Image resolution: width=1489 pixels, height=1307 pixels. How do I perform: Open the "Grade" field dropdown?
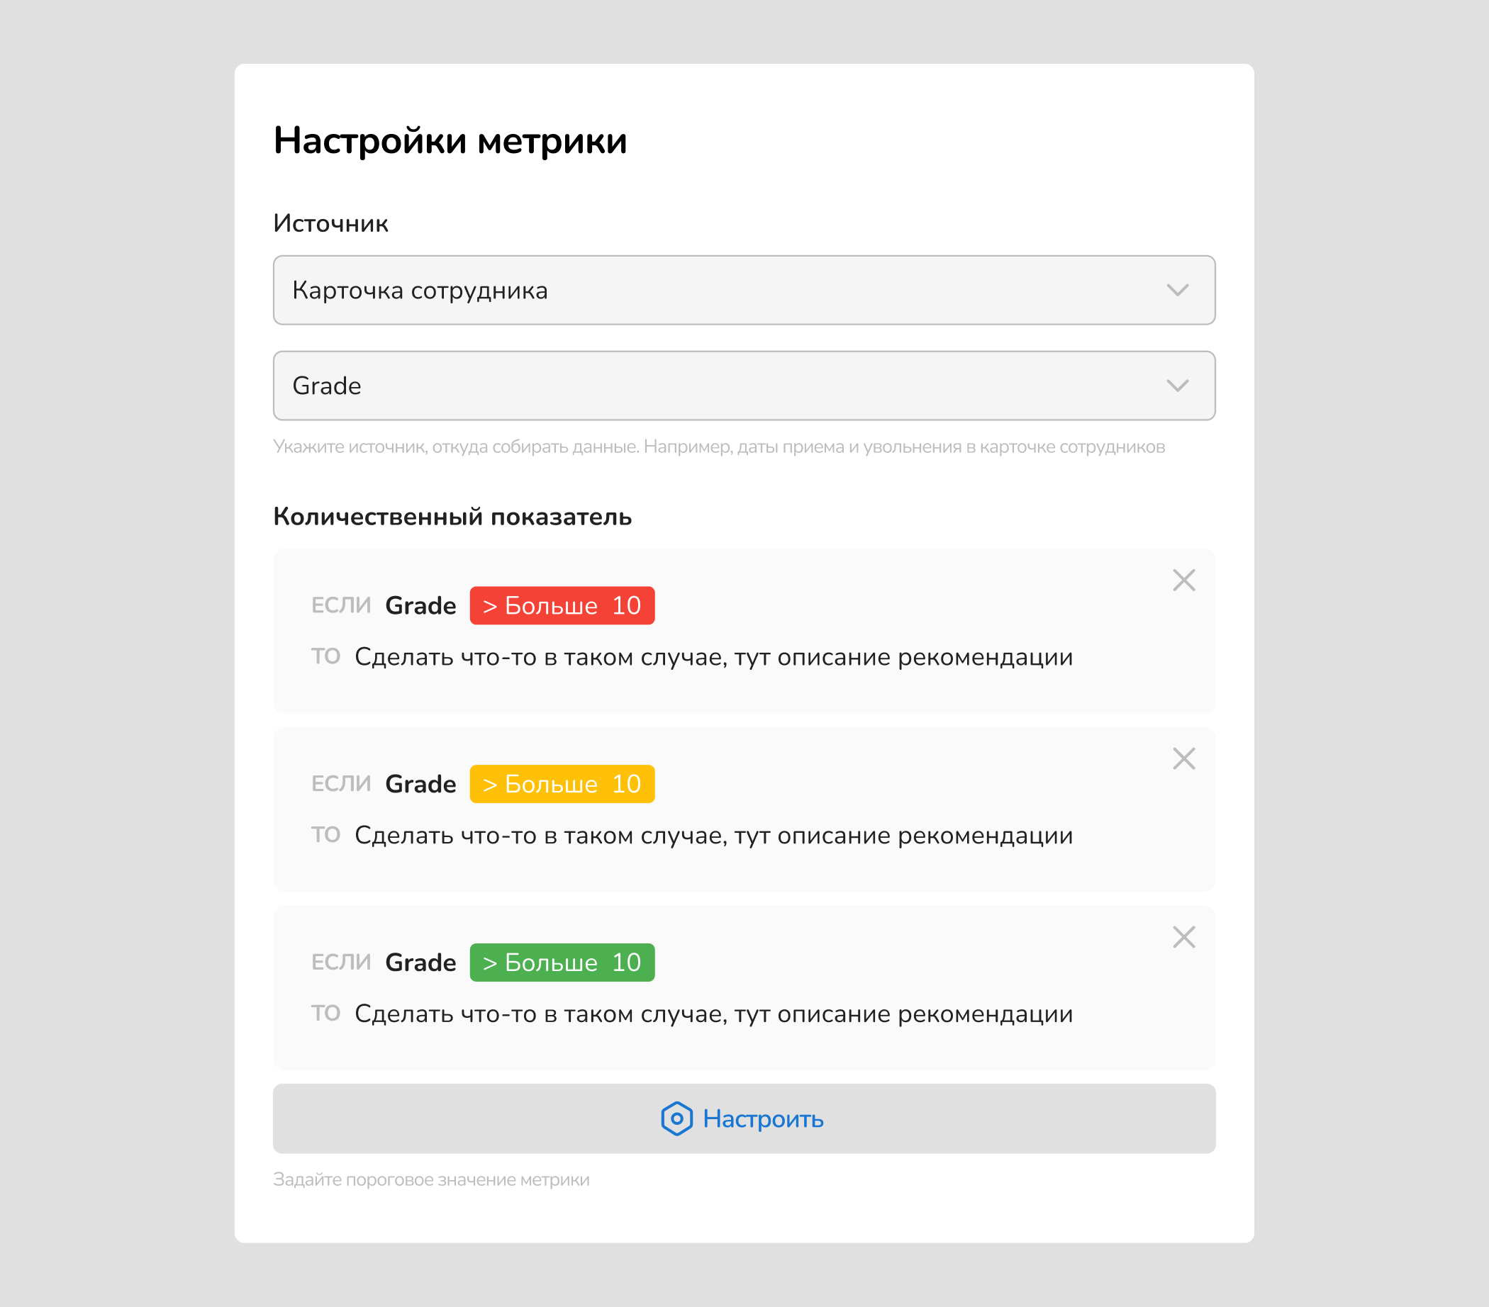743,386
